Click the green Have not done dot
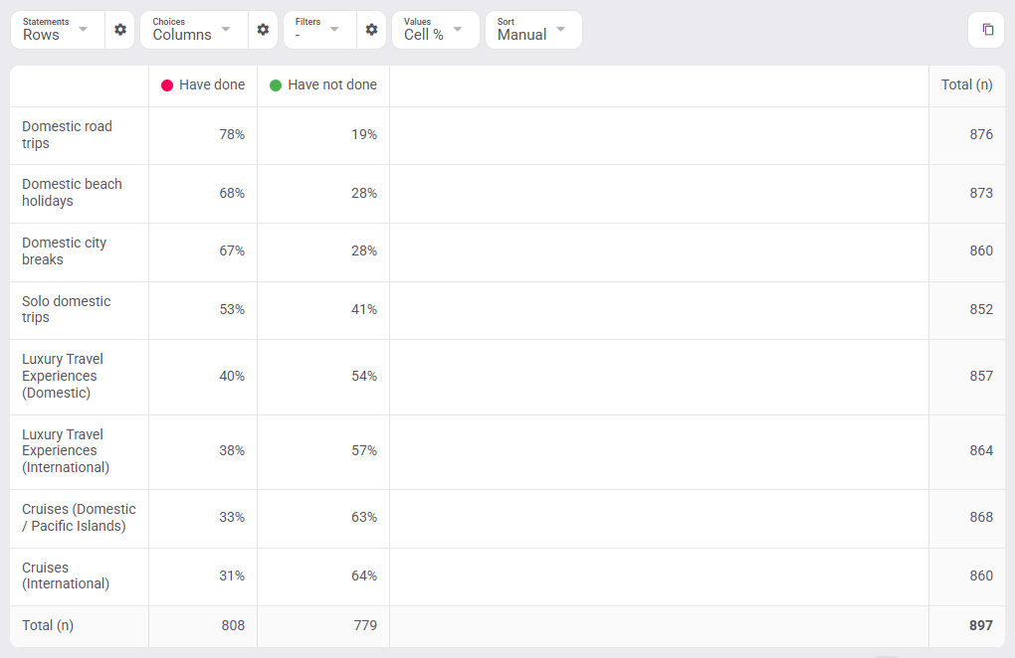The image size is (1015, 658). click(276, 85)
